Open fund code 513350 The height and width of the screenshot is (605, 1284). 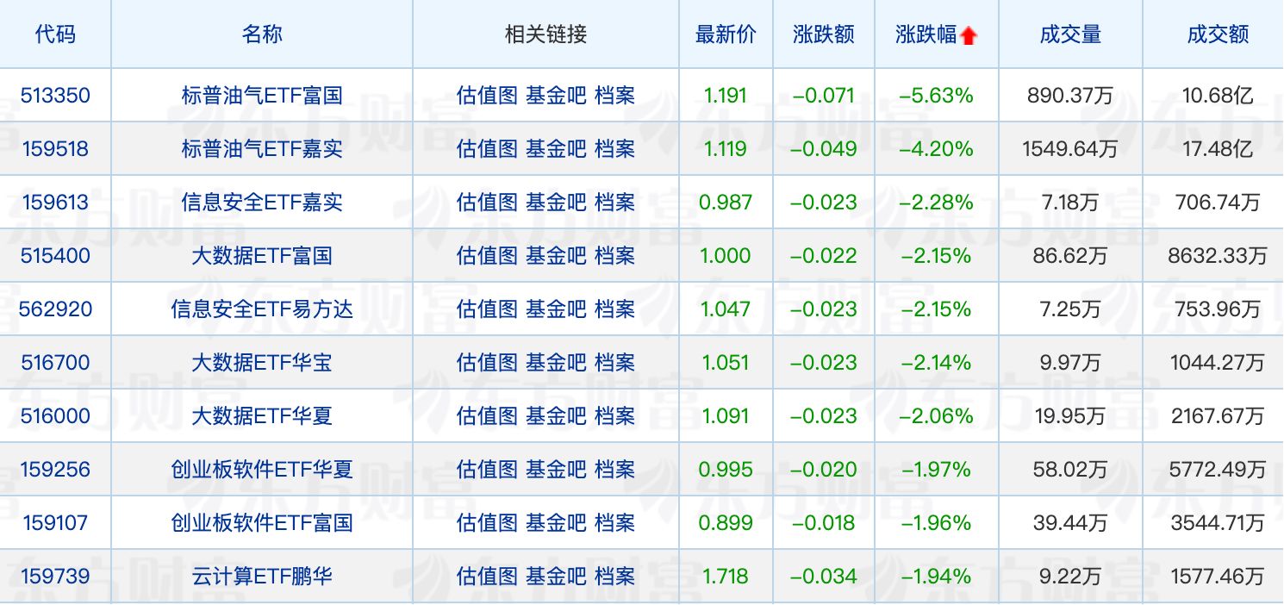pyautogui.click(x=56, y=96)
